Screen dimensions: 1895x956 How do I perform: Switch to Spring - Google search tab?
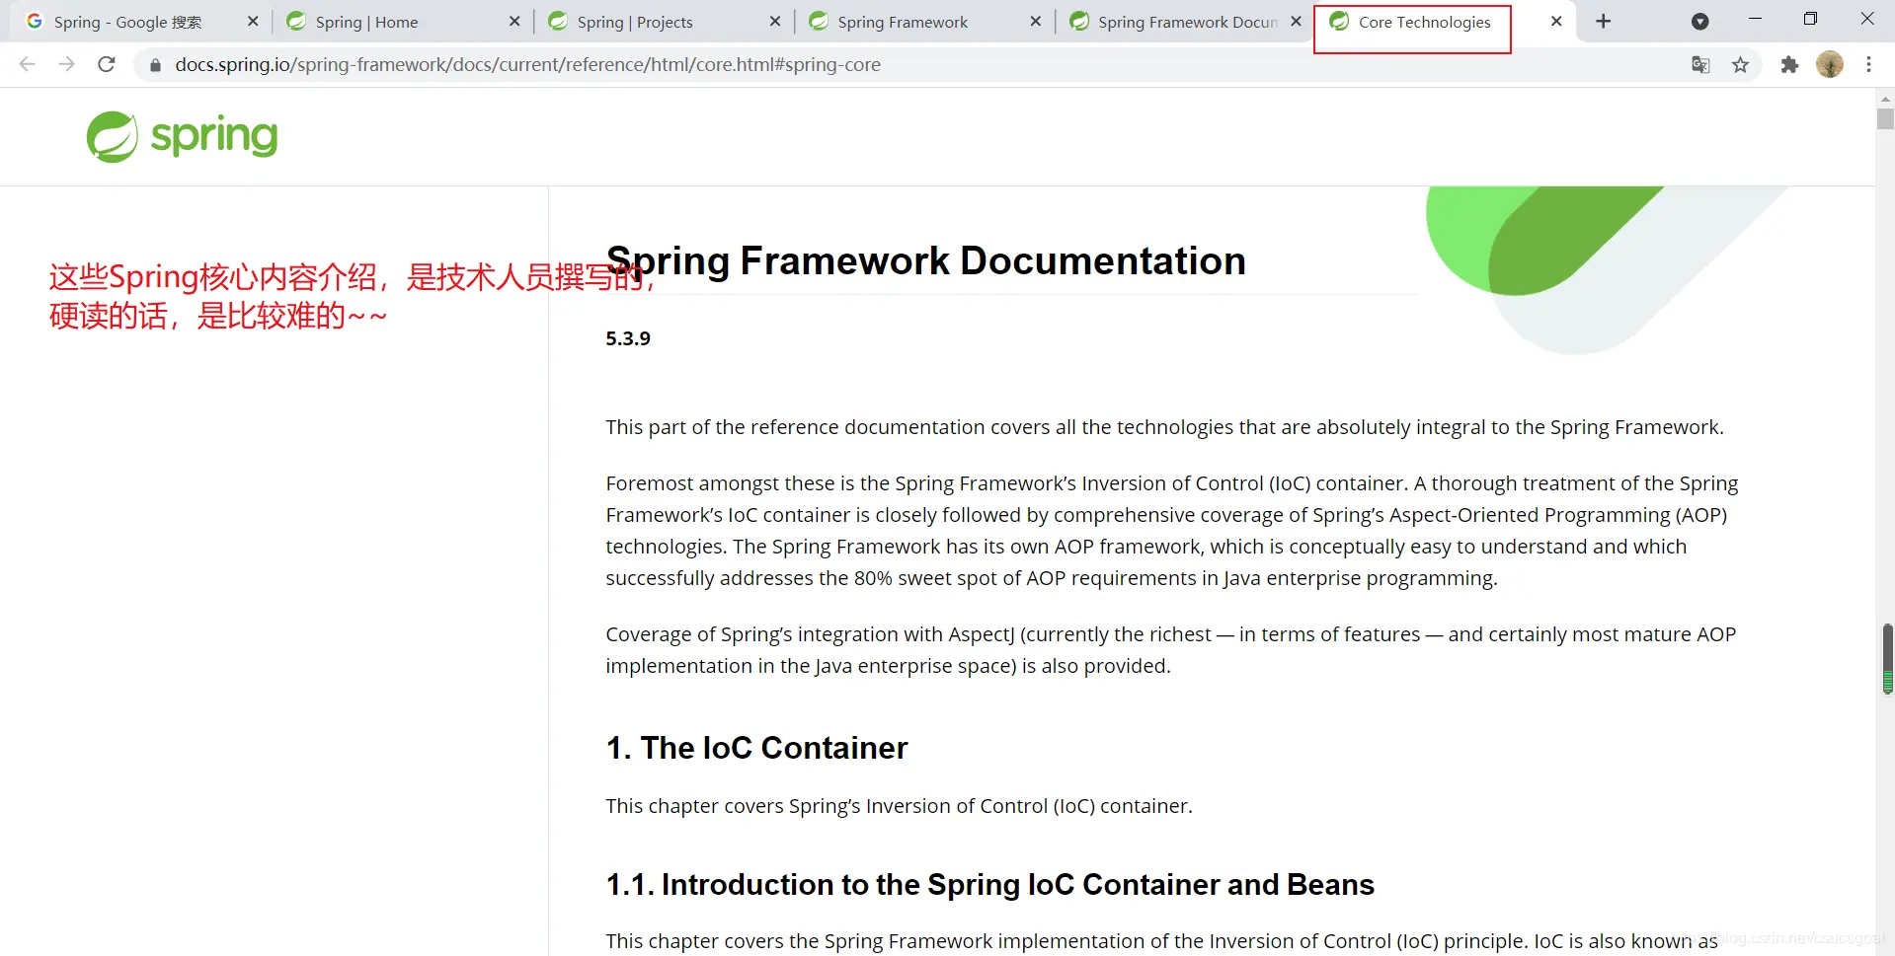127,22
